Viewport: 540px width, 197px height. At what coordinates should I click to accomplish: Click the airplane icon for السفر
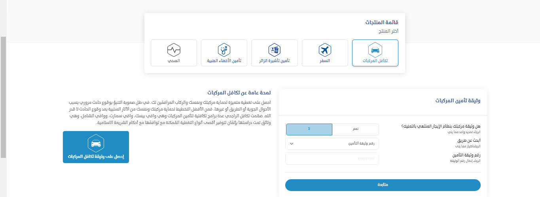pyautogui.click(x=325, y=50)
